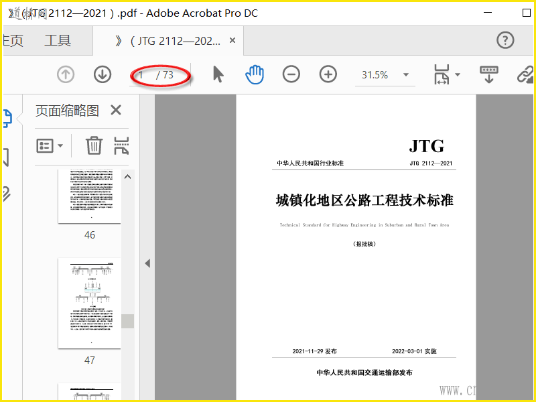Open the page fit options arrow
Image resolution: width=536 pixels, height=402 pixels.
458,74
